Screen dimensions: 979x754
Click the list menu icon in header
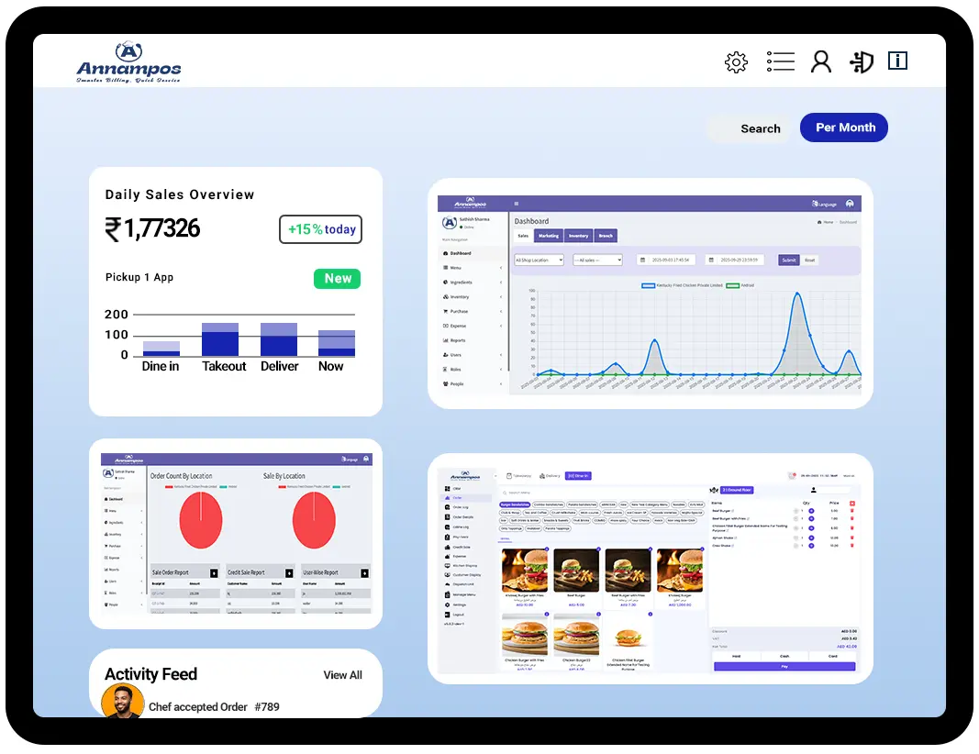point(780,61)
